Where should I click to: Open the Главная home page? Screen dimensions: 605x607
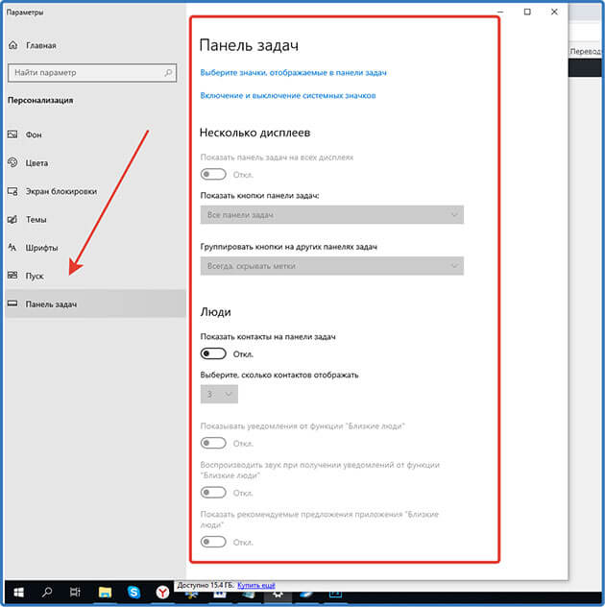click(33, 45)
